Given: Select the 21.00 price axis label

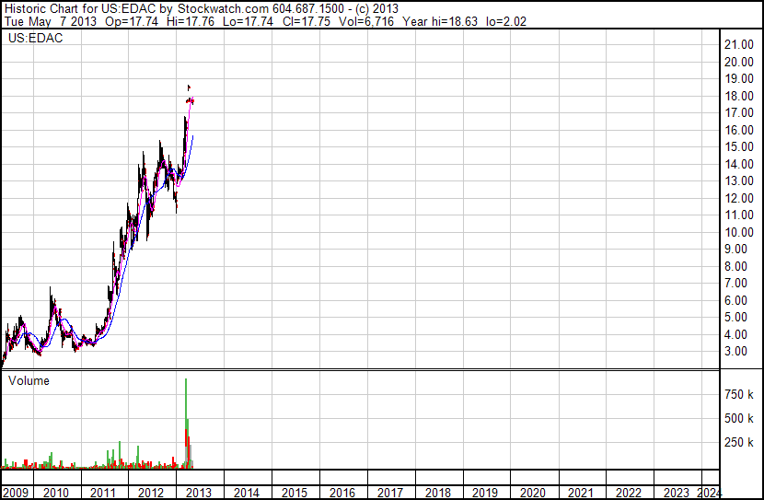Looking at the screenshot, I should pyautogui.click(x=740, y=45).
